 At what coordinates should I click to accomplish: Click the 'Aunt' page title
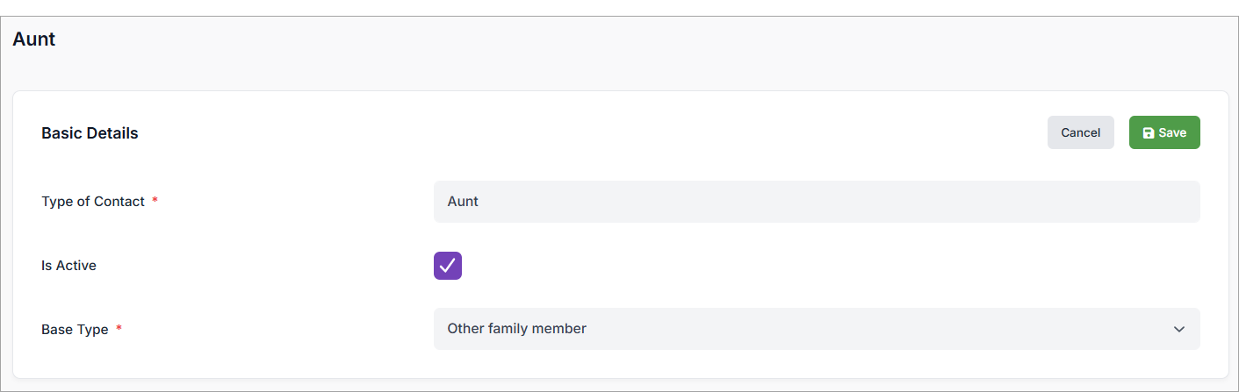pyautogui.click(x=34, y=39)
